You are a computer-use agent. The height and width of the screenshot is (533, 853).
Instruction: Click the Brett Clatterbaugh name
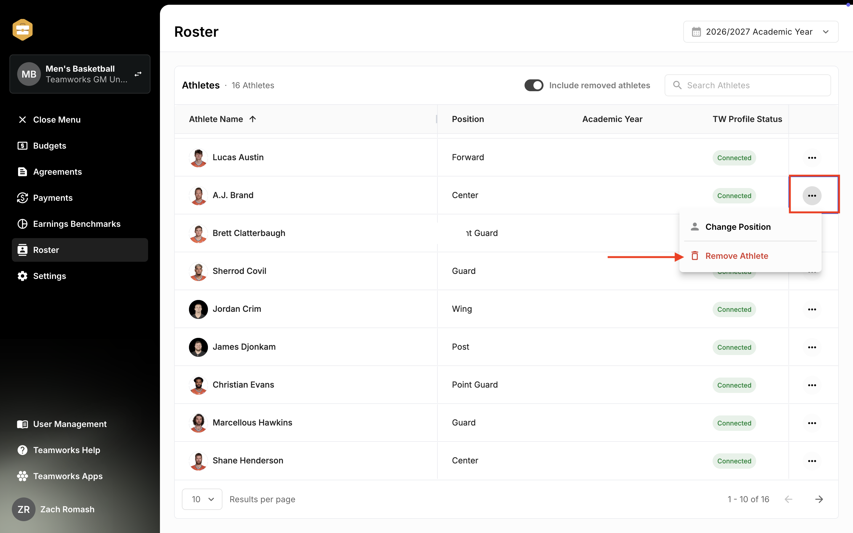pos(249,233)
